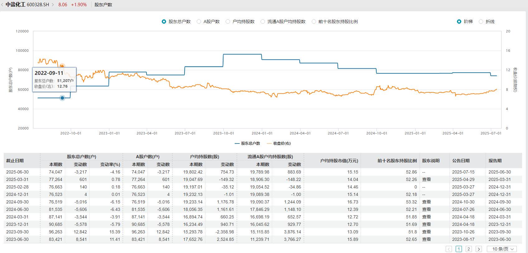Click the forward chevron after 600328.SH
The height and width of the screenshot is (253, 528).
pos(53,5)
